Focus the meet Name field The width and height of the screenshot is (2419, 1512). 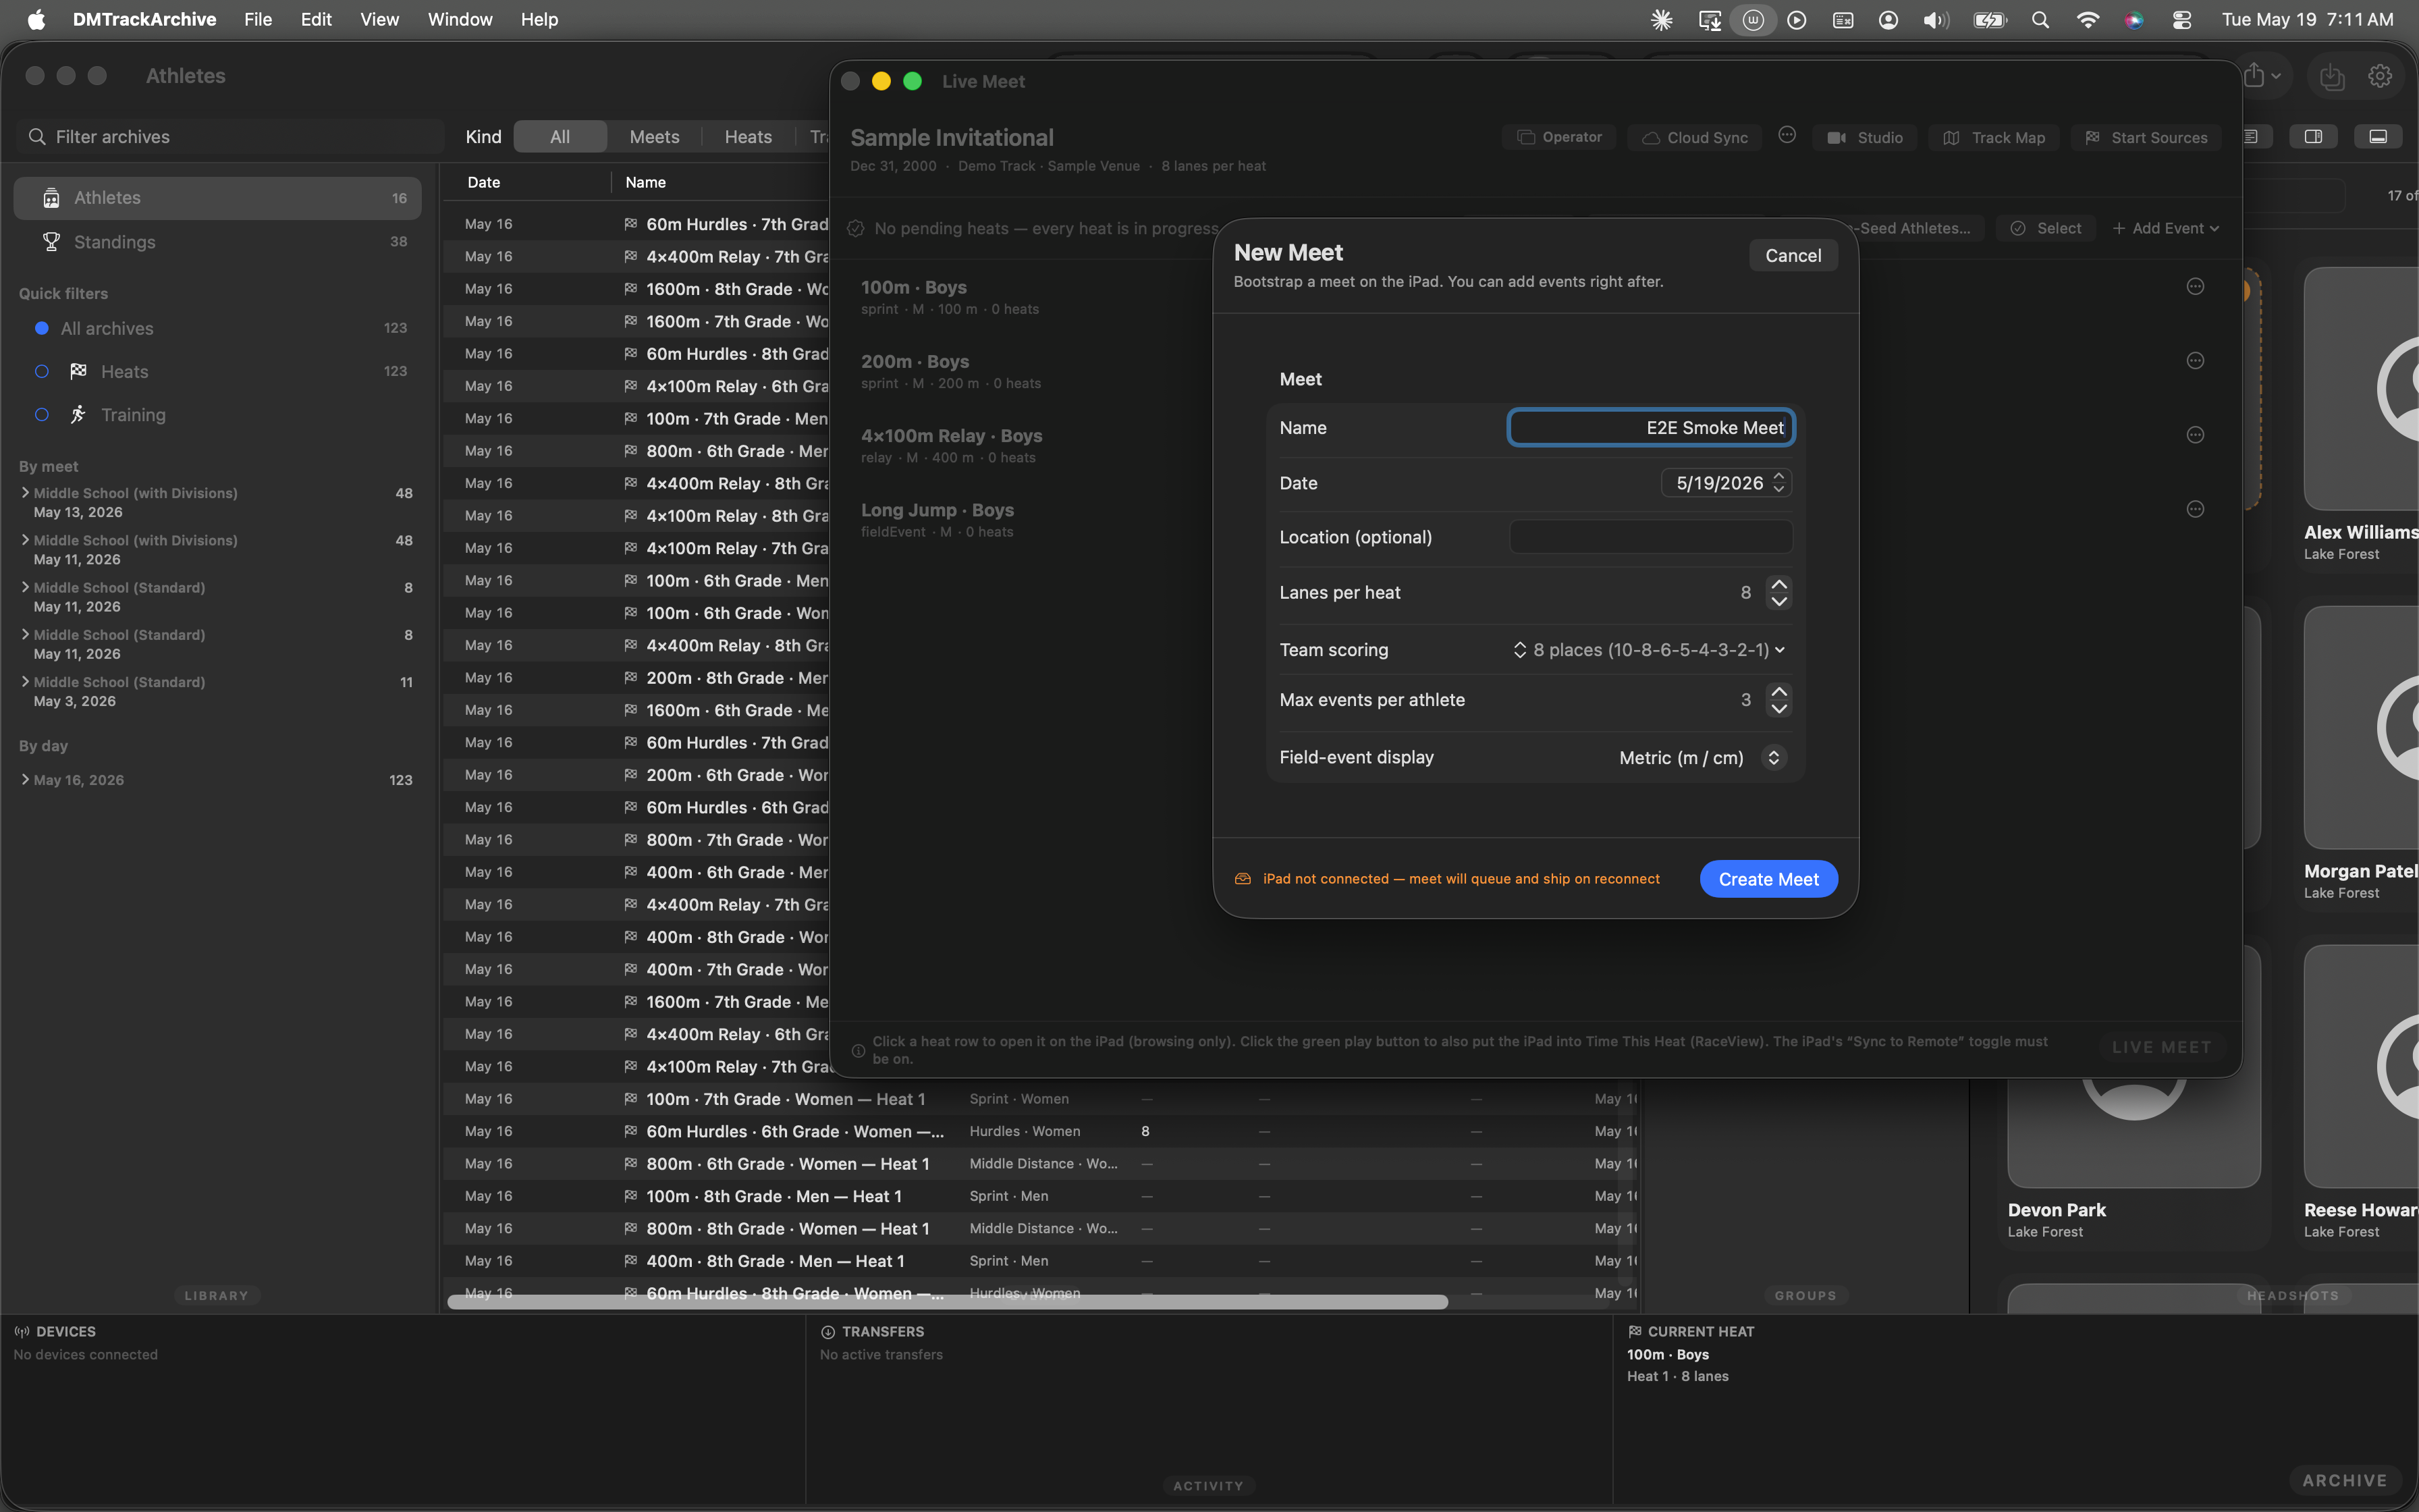tap(1650, 428)
